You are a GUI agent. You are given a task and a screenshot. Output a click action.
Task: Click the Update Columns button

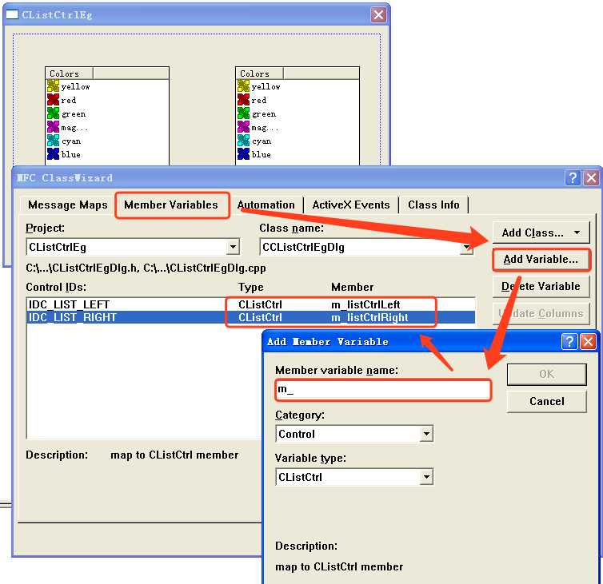point(541,313)
